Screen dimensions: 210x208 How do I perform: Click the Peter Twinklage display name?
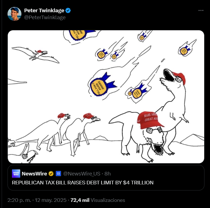pos(44,11)
